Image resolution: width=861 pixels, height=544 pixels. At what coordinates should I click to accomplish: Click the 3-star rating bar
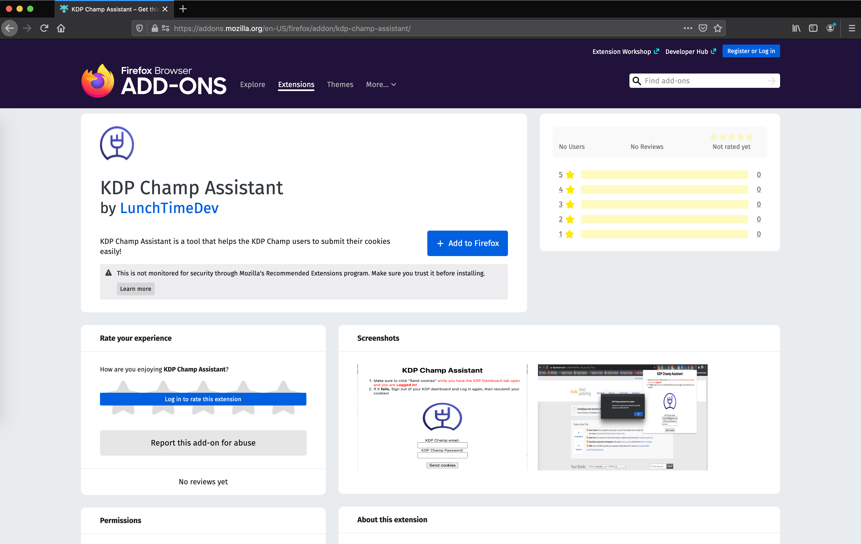click(x=664, y=204)
